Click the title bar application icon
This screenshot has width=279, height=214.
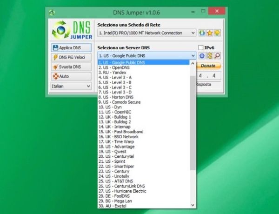(x=53, y=12)
